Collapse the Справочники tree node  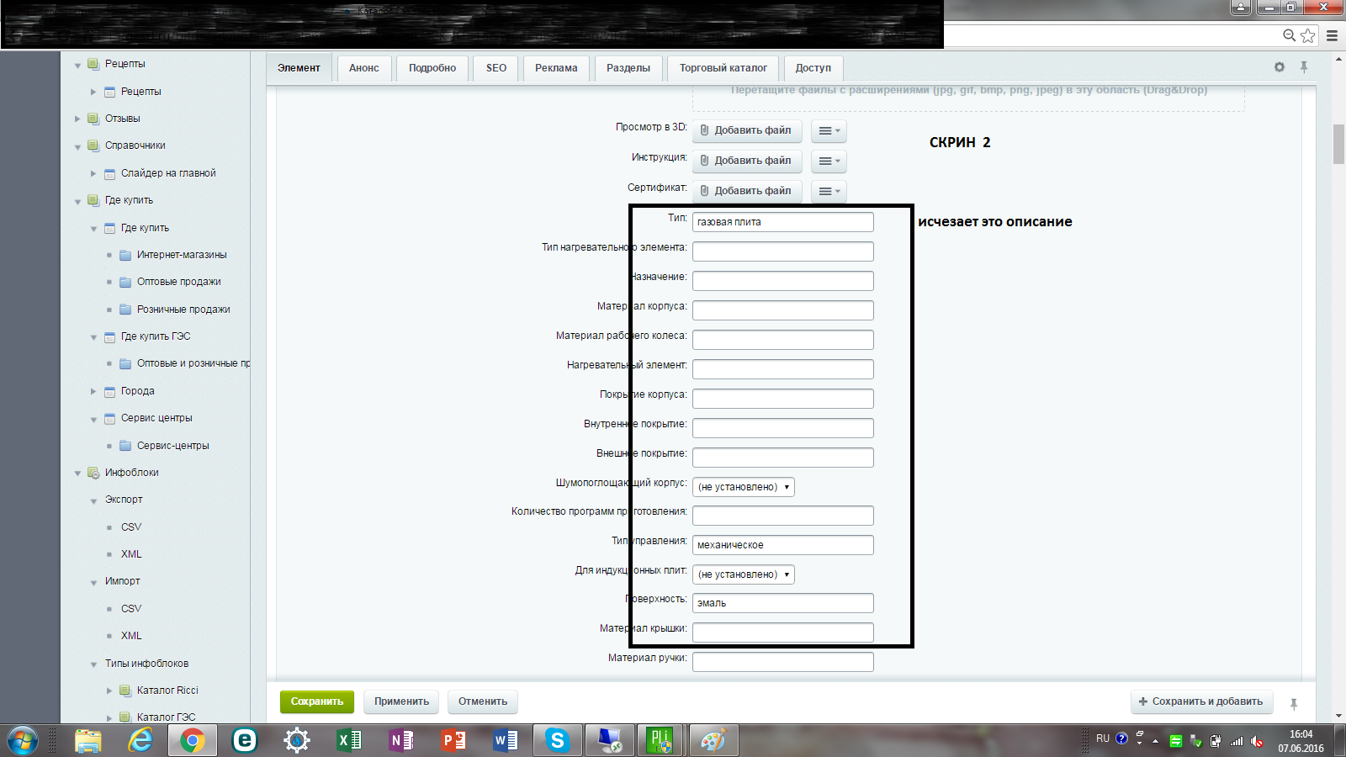[x=77, y=146]
